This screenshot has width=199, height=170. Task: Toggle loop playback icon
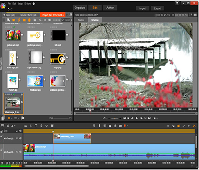tap(105, 118)
